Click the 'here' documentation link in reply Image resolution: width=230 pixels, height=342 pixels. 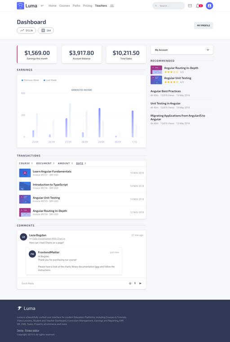[x=97, y=266]
